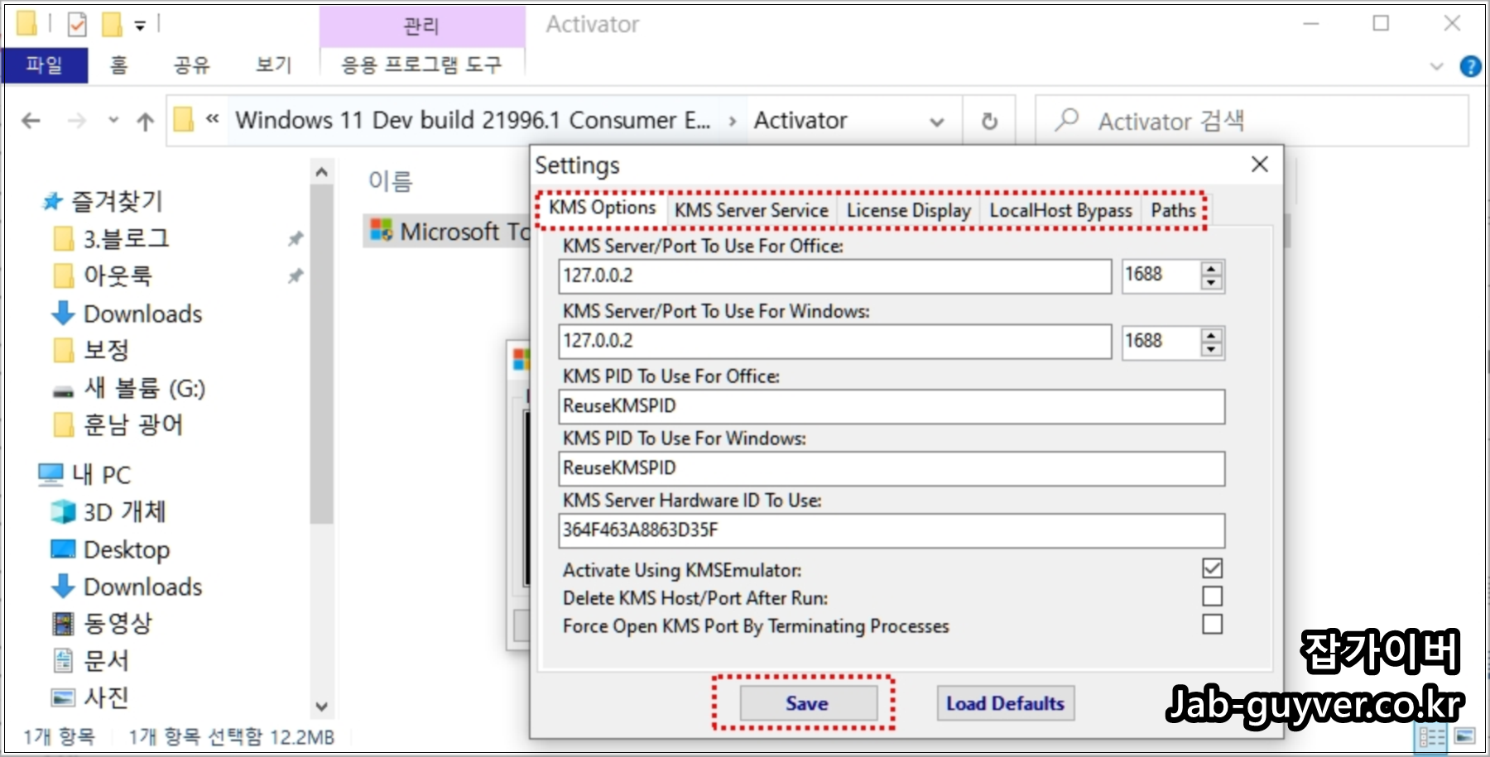1490x757 pixels.
Task: Open the KMS Server Service tab
Action: pos(751,210)
